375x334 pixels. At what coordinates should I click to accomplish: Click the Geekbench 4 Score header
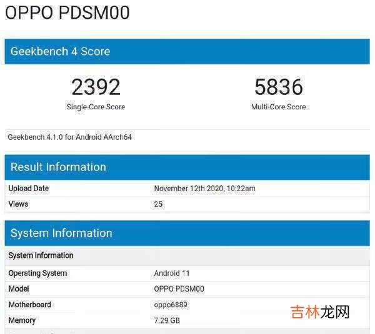click(x=60, y=52)
